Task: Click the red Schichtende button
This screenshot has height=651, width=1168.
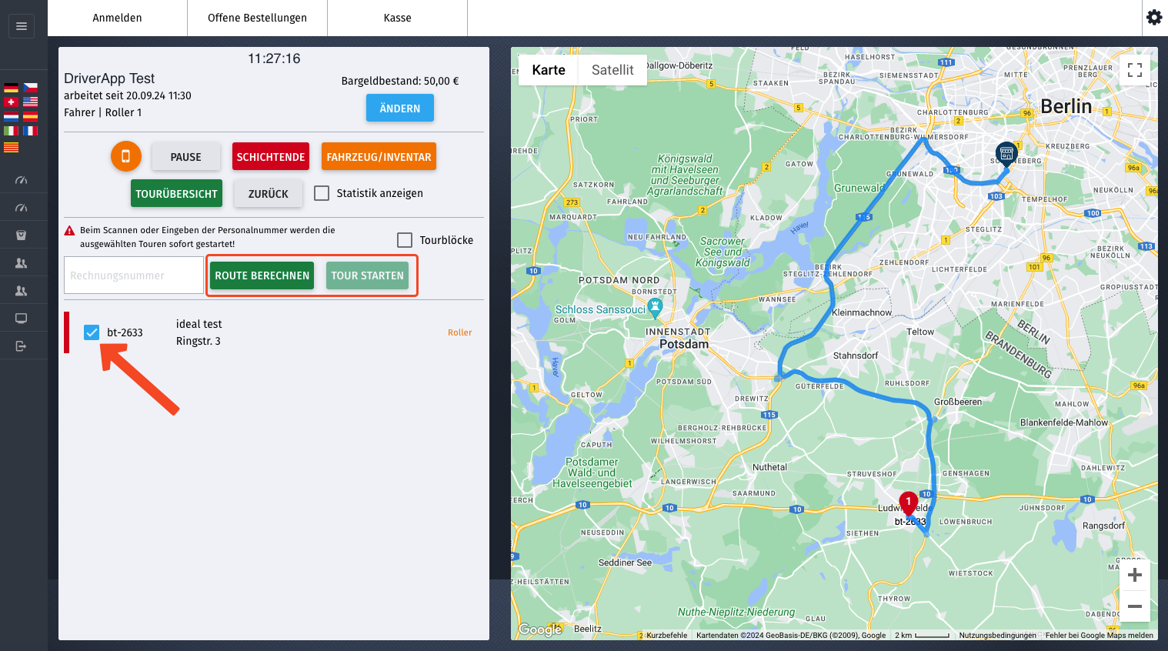Action: tap(271, 157)
